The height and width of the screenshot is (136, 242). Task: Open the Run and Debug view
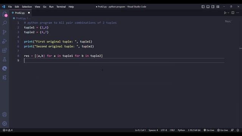coord(5,41)
